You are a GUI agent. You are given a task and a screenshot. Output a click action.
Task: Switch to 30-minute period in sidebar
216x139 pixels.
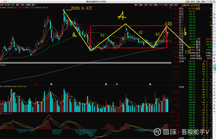coord(214,85)
